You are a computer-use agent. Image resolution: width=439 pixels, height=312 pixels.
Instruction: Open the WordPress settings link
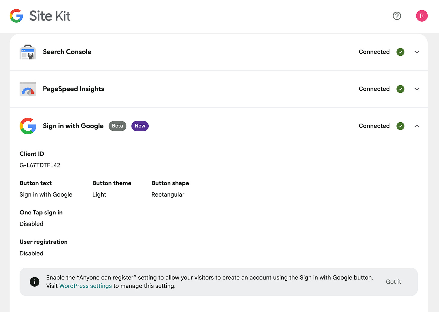click(x=85, y=286)
